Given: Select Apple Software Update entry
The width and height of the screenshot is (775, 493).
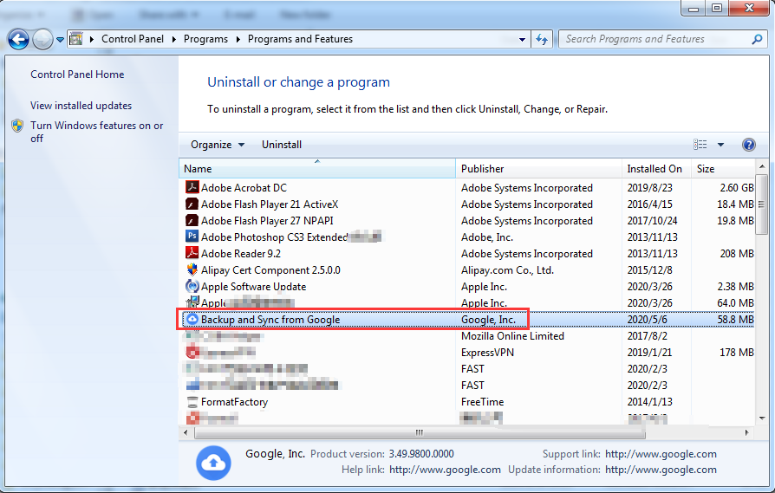Looking at the screenshot, I should pyautogui.click(x=253, y=287).
